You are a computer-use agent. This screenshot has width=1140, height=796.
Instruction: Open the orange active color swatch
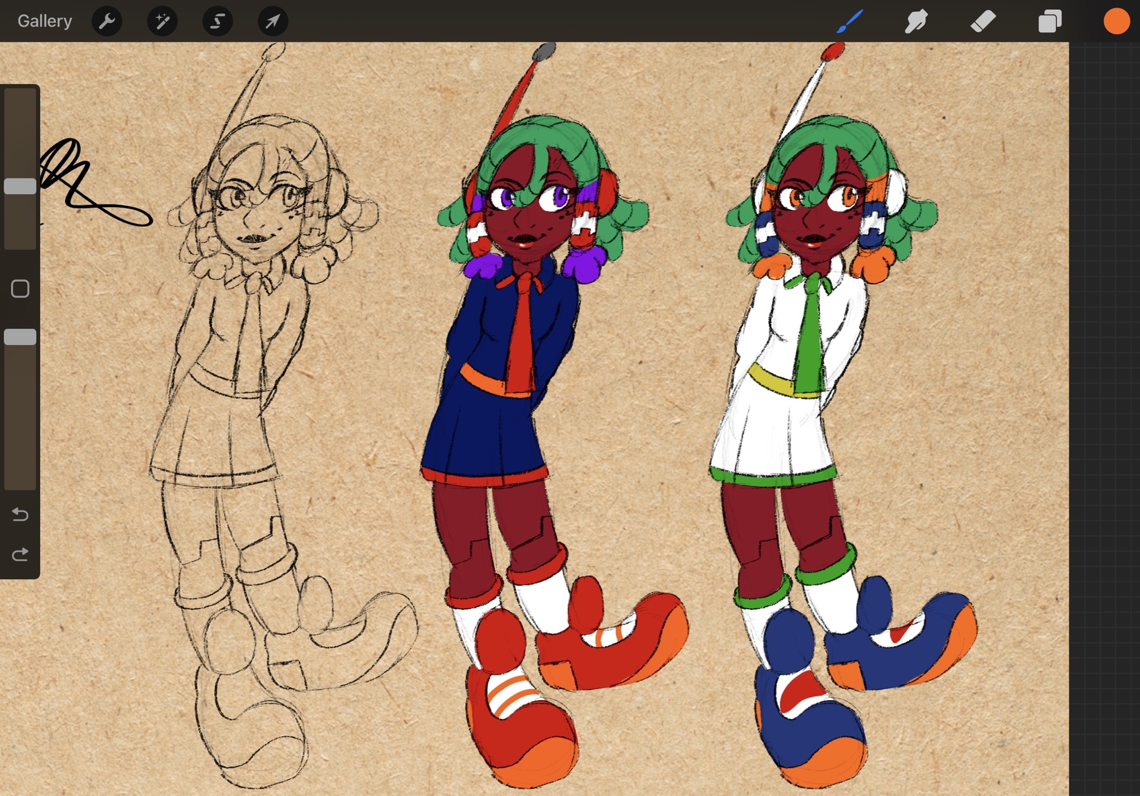(1116, 22)
